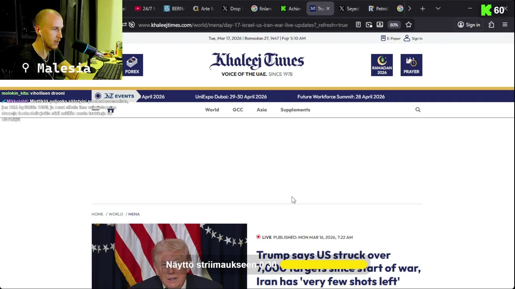Go to WORLD breadcrumb
The width and height of the screenshot is (515, 289).
pyautogui.click(x=116, y=214)
